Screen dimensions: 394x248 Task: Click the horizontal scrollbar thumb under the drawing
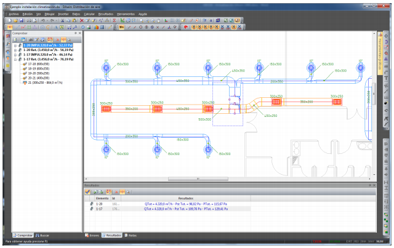coord(198,179)
